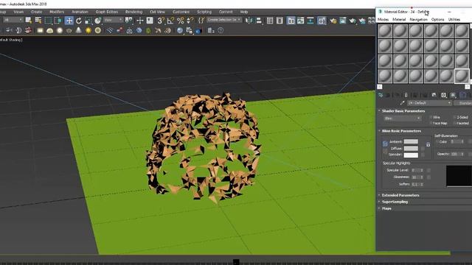Click Show Shaded Material in Viewport icon
Screen dimensions: 472x265
(x=453, y=95)
